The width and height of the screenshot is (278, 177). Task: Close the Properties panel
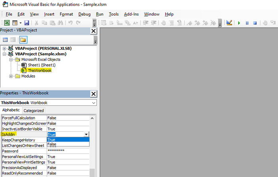pos(93,93)
